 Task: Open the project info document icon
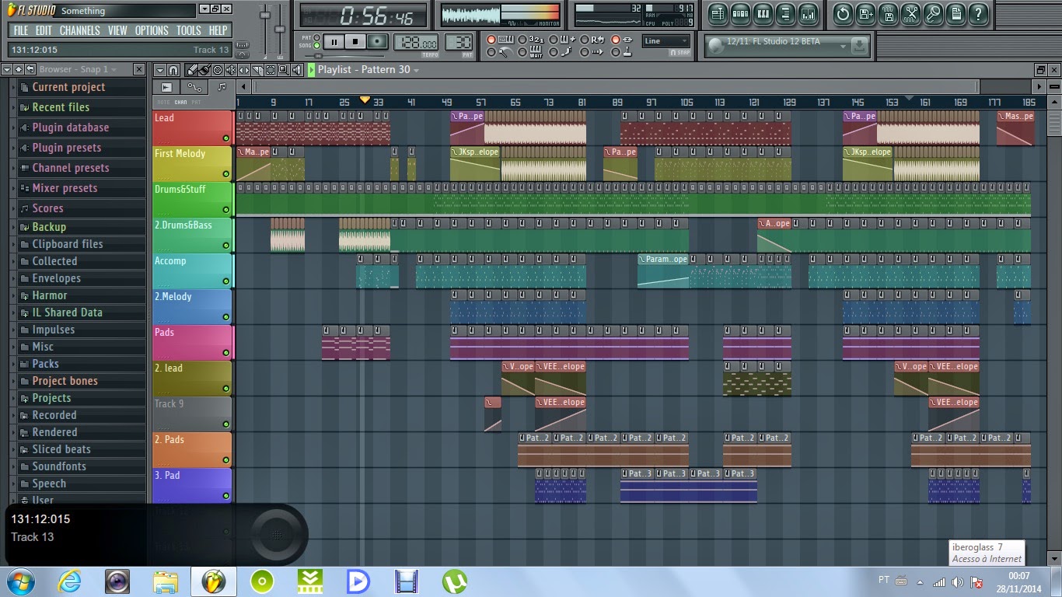pyautogui.click(x=956, y=14)
